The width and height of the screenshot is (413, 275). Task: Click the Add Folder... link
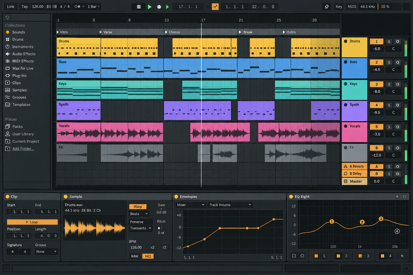click(x=23, y=149)
